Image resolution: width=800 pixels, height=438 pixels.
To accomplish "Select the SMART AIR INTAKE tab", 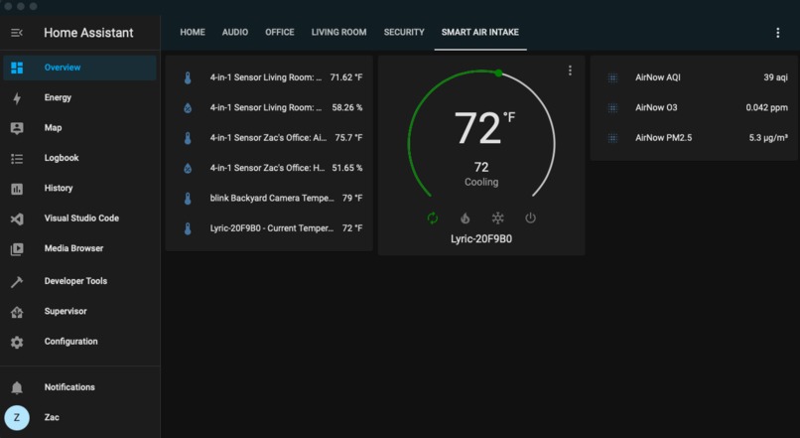I will (x=480, y=32).
